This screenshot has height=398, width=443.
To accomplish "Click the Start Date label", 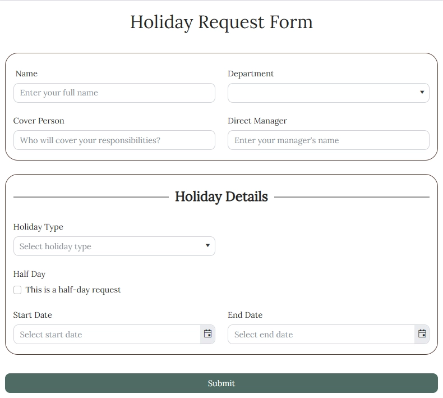I will point(33,315).
